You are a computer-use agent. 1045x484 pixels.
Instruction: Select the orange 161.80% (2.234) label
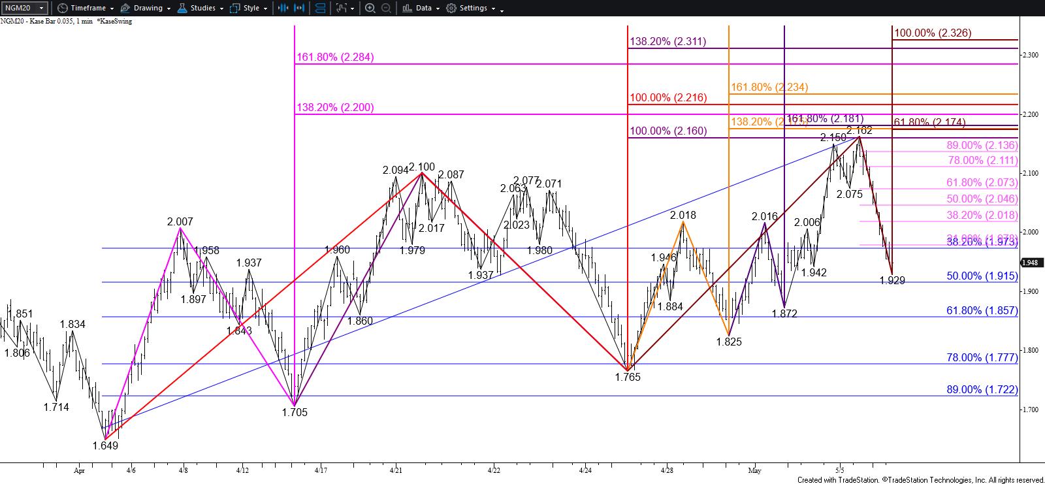point(769,88)
